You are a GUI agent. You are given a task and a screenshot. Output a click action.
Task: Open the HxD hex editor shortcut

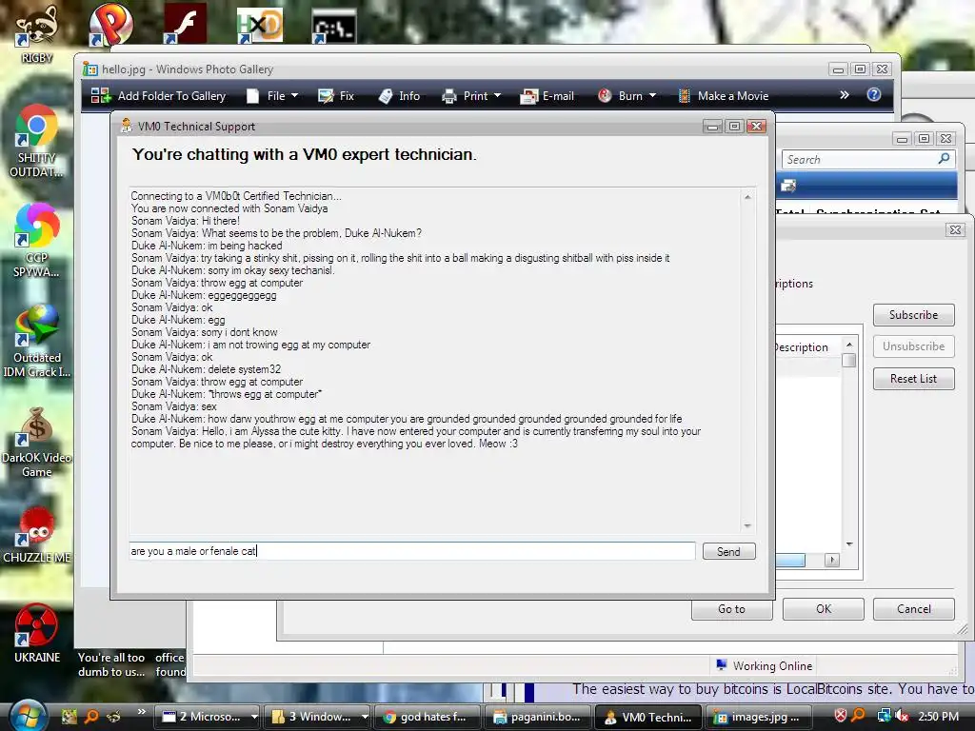259,26
